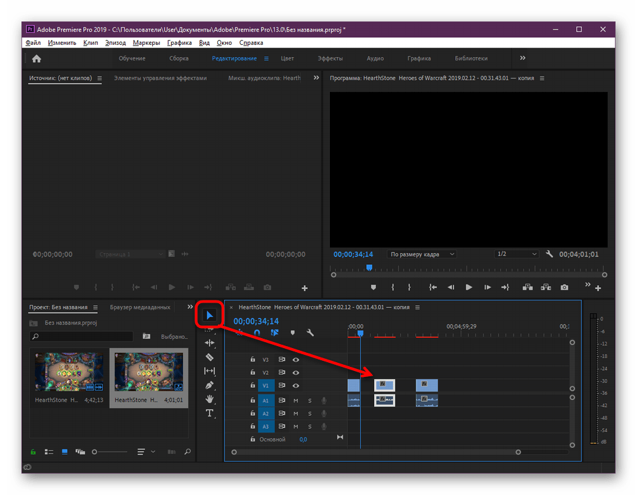This screenshot has height=495, width=637.
Task: Open the "По размеру кадра" zoom dropdown
Action: click(x=422, y=254)
